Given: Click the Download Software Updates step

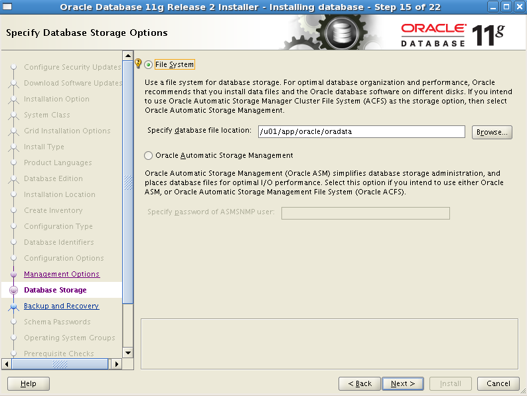Looking at the screenshot, I should pyautogui.click(x=73, y=83).
